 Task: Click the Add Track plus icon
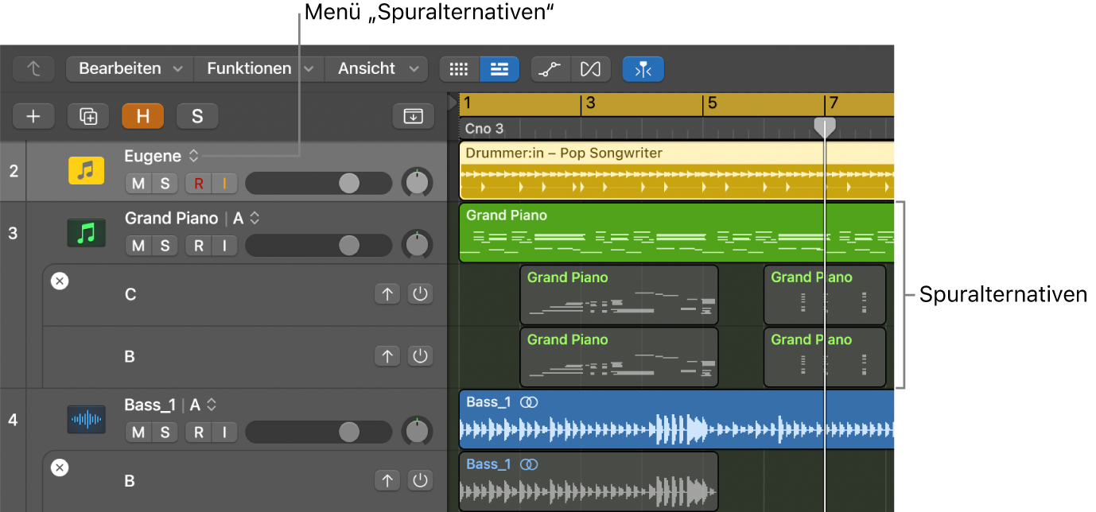pyautogui.click(x=33, y=116)
